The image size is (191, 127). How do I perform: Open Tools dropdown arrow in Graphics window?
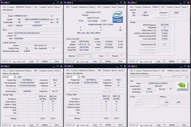164,125
